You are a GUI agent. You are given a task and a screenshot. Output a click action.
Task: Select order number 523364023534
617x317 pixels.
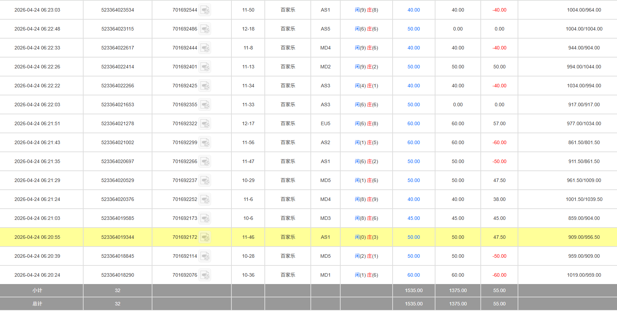point(118,10)
